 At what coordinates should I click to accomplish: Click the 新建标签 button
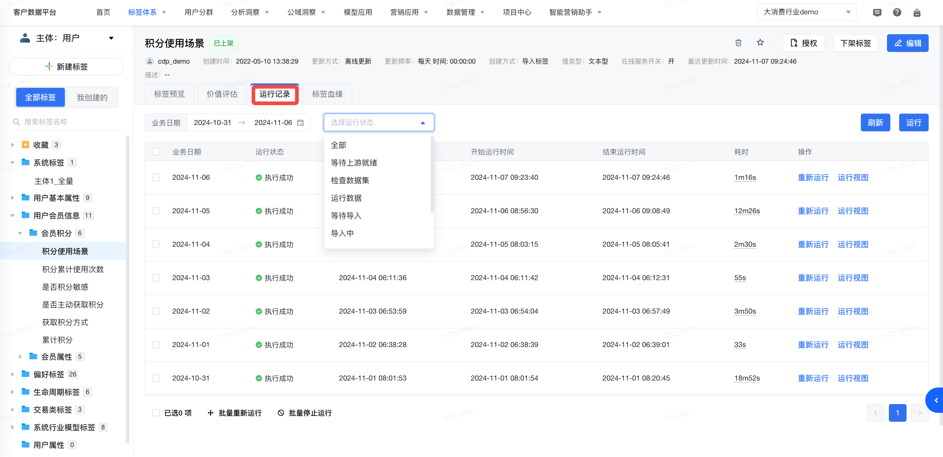pos(66,67)
